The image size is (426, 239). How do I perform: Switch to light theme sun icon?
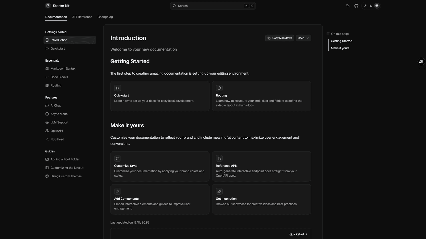[x=365, y=6]
